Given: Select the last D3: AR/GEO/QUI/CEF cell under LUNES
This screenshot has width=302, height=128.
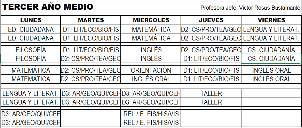Looking at the screenshot, I should click(x=31, y=122).
